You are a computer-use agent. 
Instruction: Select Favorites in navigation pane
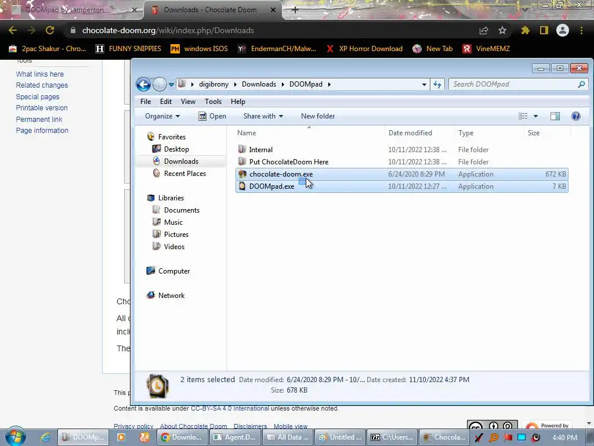[172, 137]
